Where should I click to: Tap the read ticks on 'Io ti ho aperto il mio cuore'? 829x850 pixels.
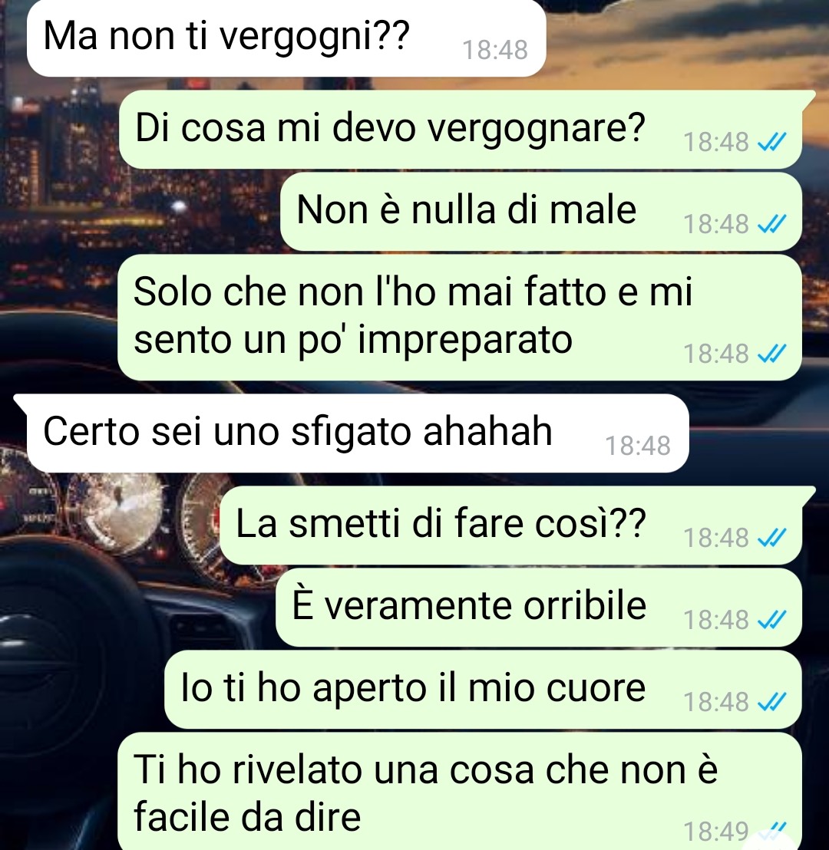coord(771,702)
